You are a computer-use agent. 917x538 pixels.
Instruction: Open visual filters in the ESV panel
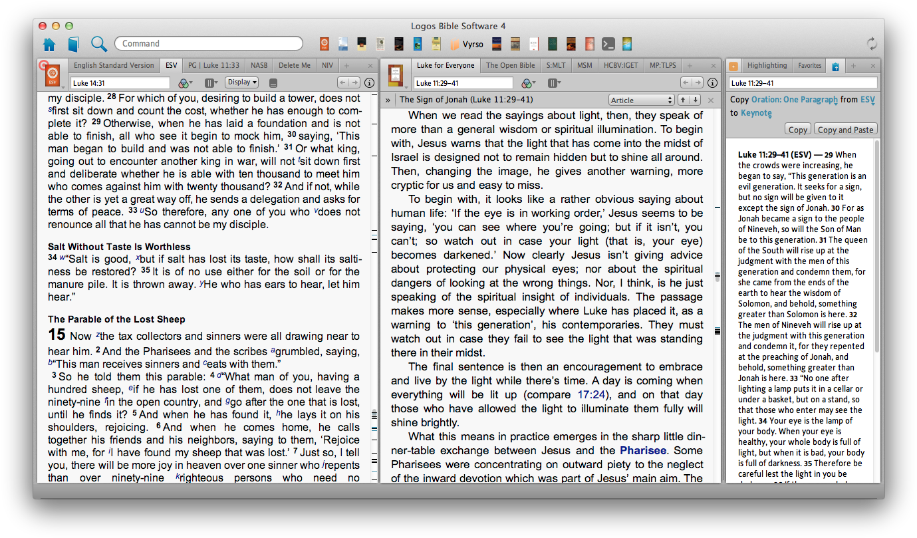185,83
